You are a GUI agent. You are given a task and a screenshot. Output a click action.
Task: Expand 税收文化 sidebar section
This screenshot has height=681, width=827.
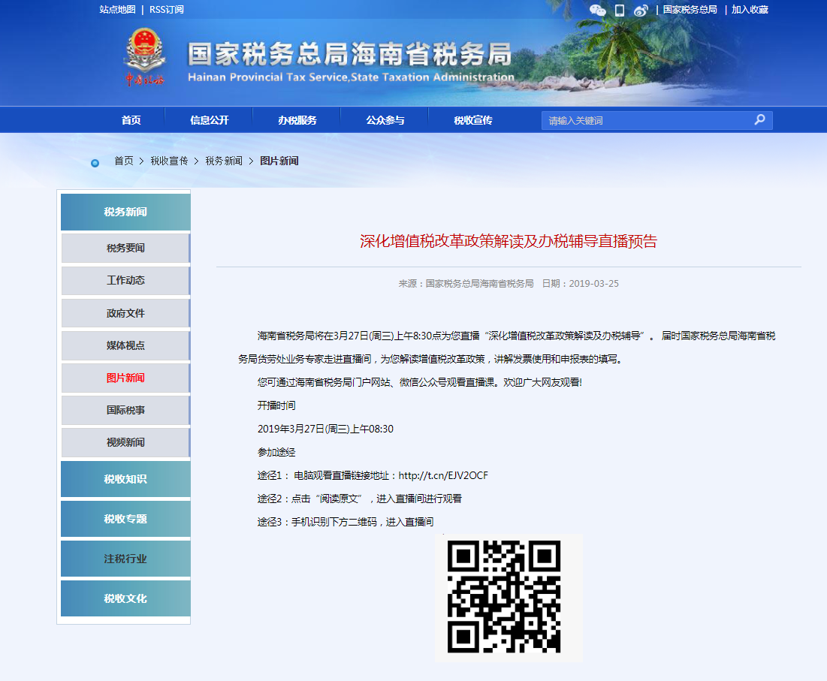(125, 598)
